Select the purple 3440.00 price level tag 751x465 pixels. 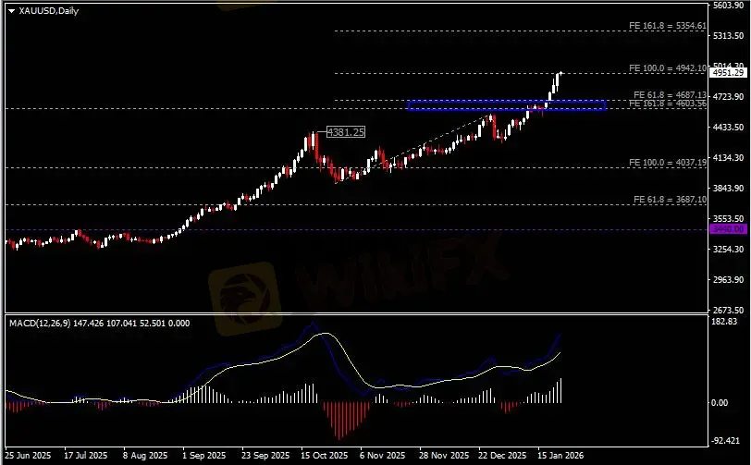(x=729, y=230)
